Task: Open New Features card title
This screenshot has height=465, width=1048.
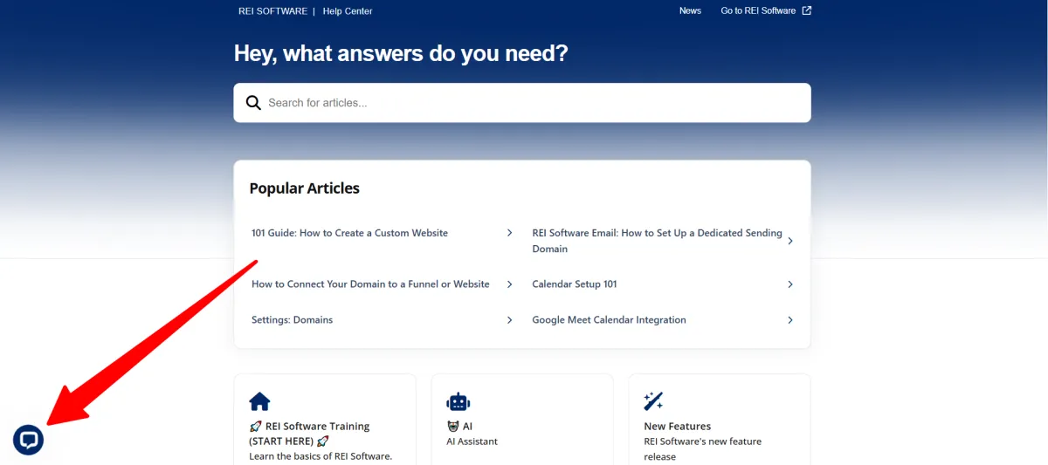Action: coord(677,427)
